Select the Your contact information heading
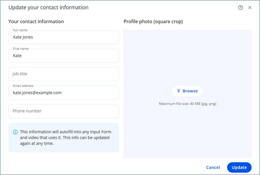The image size is (260, 175). pos(36,21)
